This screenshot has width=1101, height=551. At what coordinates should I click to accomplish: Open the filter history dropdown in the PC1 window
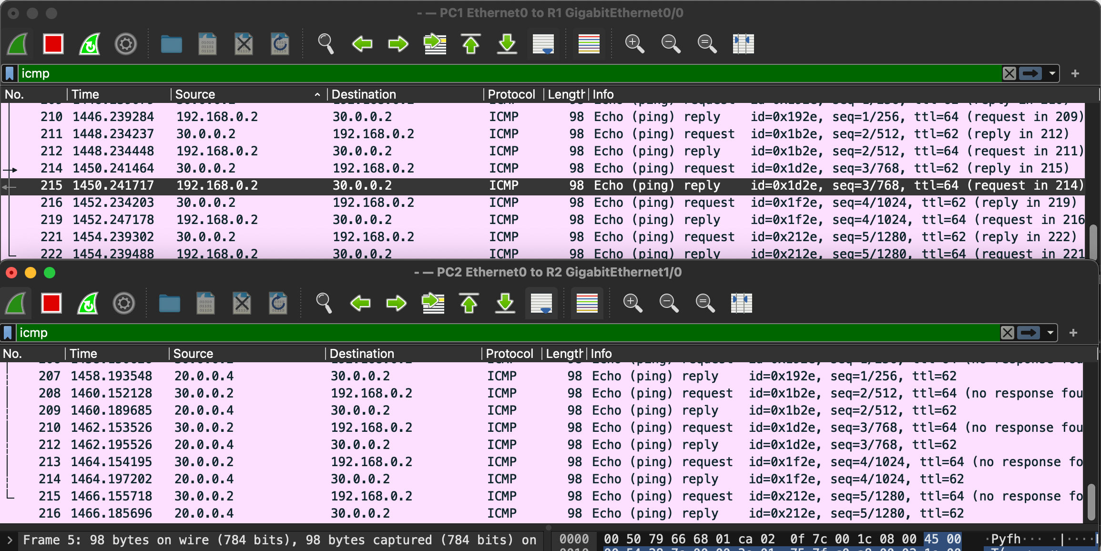click(x=1052, y=73)
